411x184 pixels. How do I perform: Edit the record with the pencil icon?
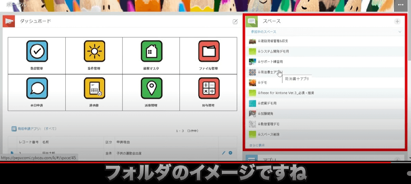pyautogui.click(x=223, y=153)
